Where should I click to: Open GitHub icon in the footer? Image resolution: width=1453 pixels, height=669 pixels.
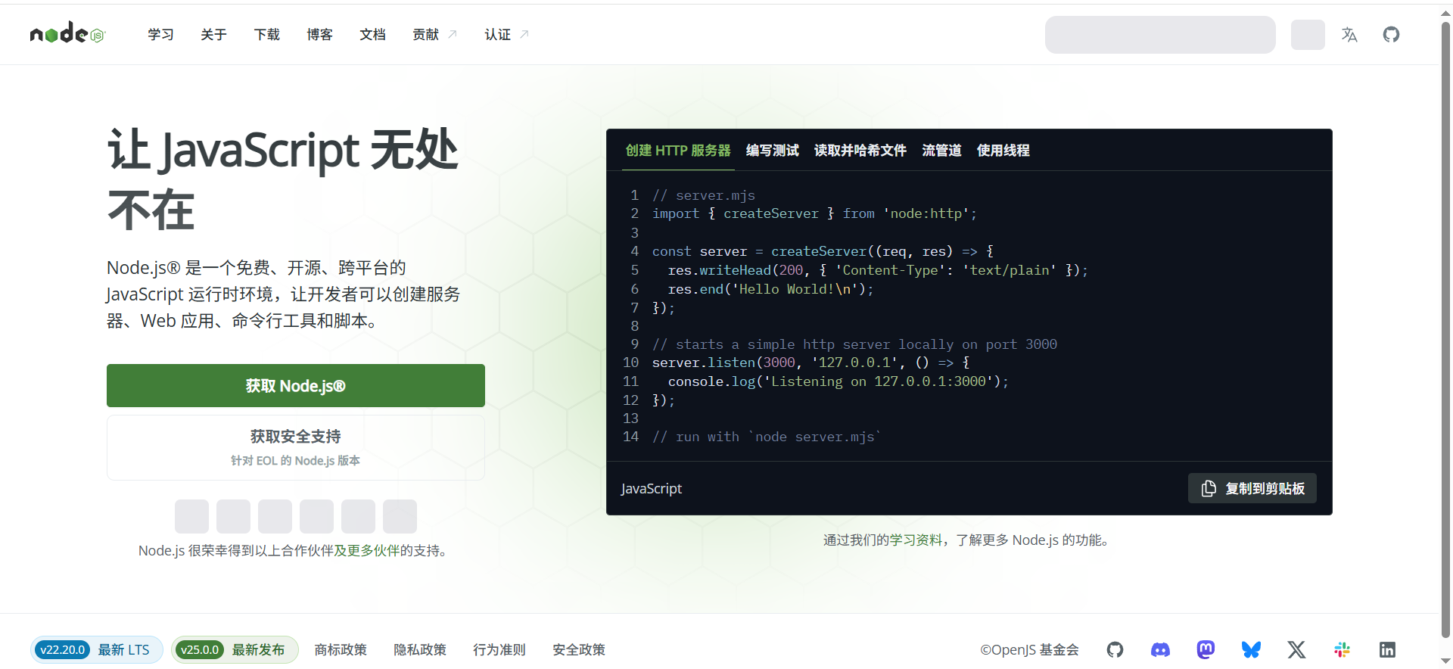(1115, 649)
